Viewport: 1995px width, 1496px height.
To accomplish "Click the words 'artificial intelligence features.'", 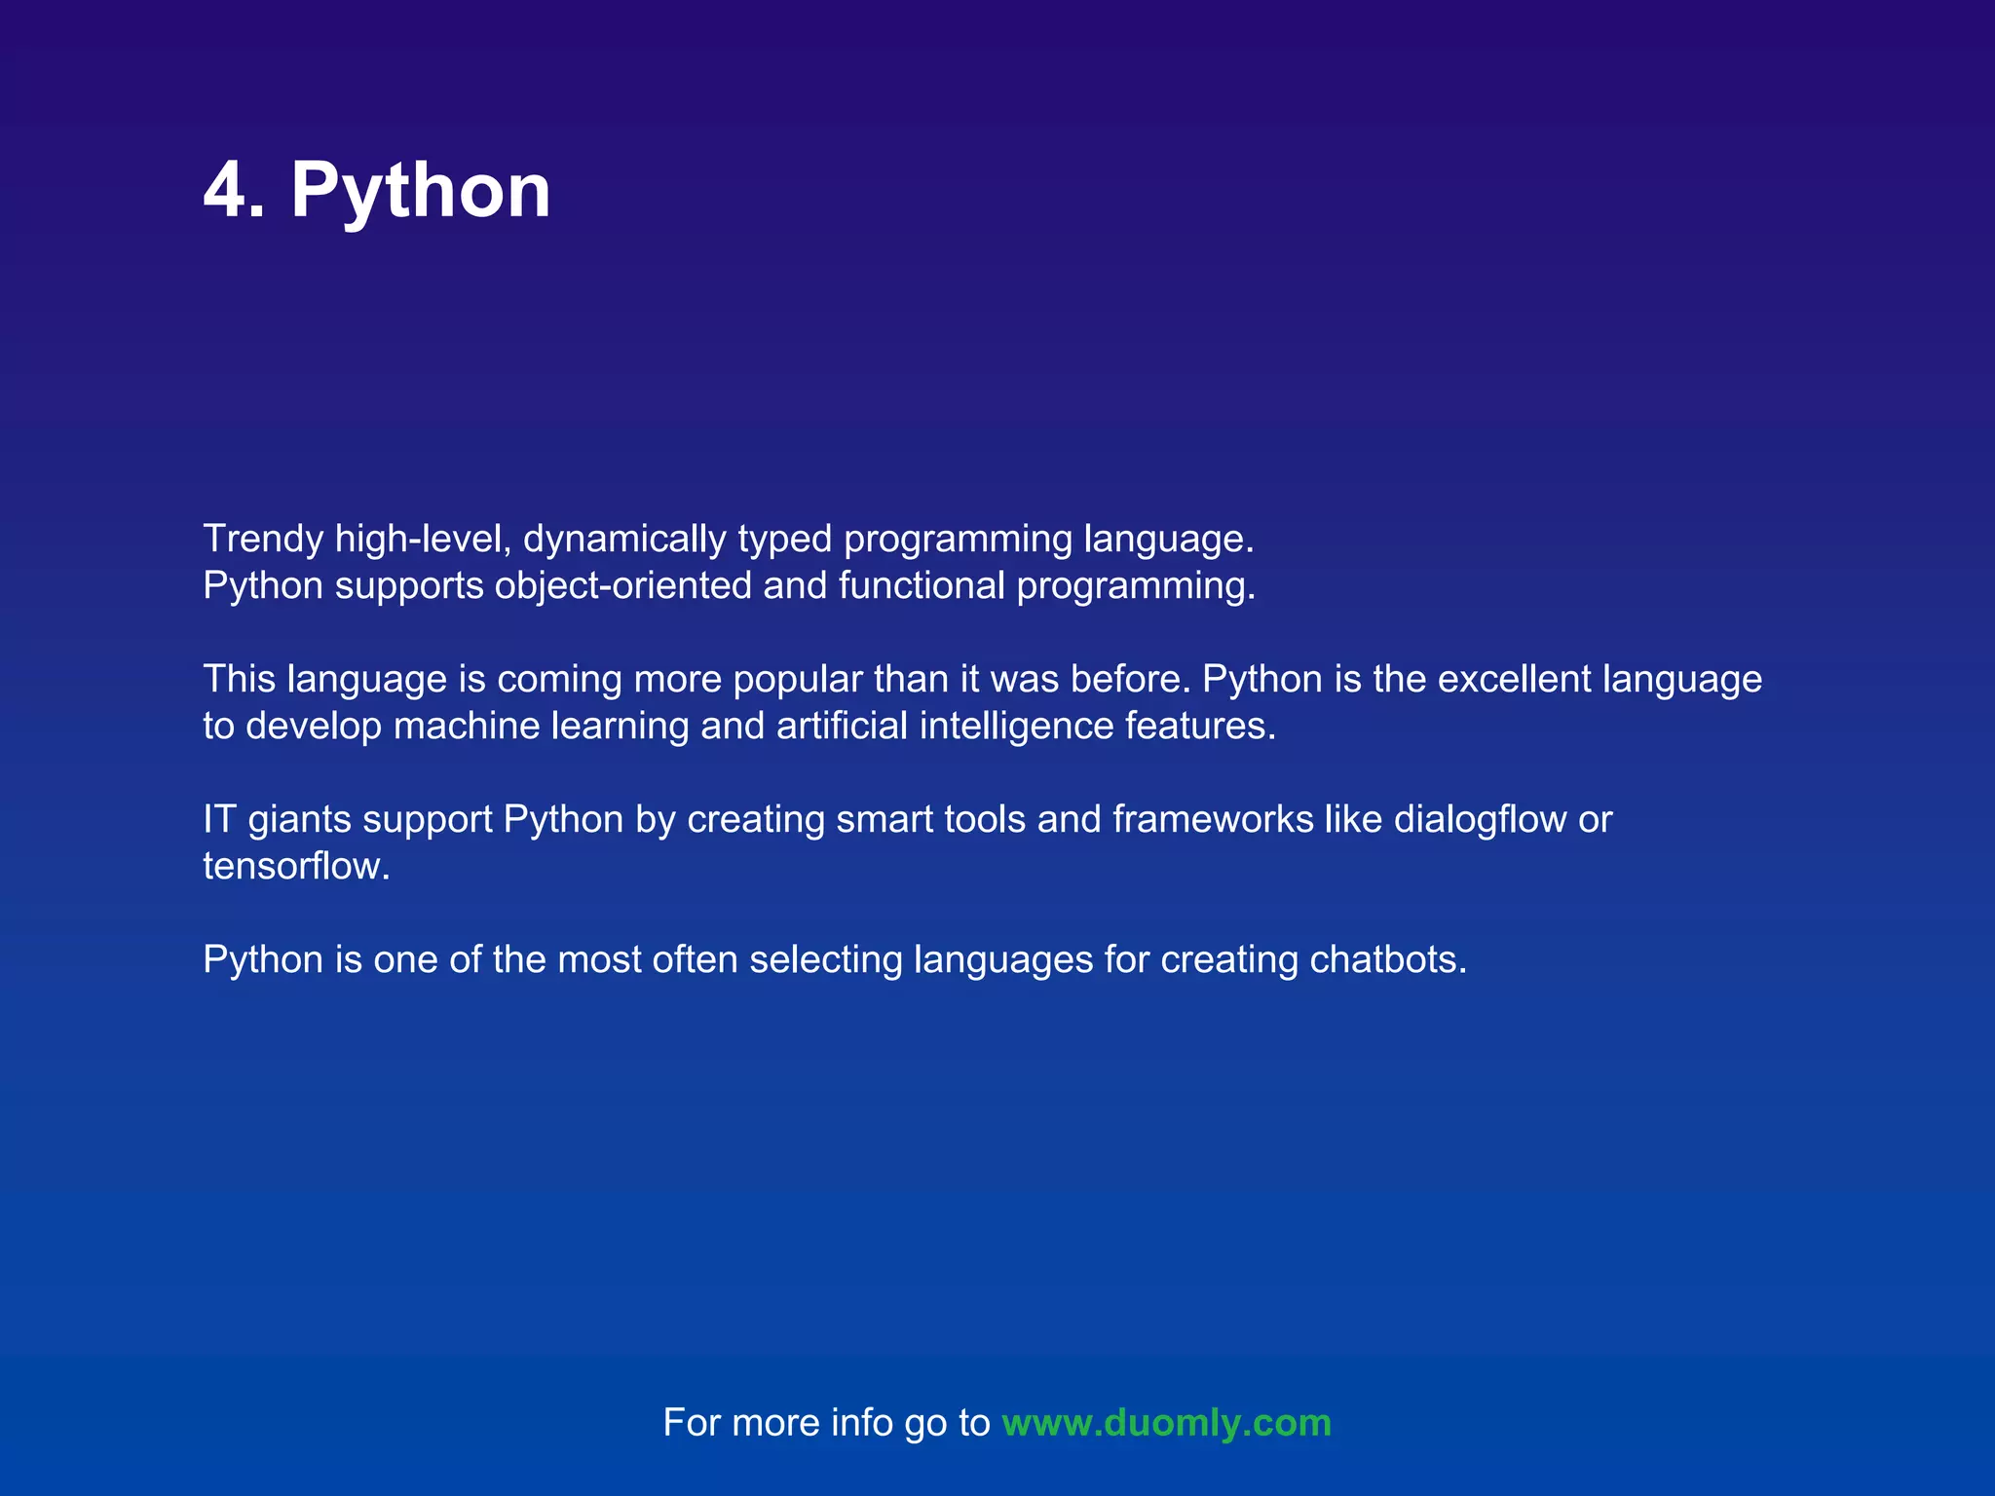I will tap(1025, 726).
